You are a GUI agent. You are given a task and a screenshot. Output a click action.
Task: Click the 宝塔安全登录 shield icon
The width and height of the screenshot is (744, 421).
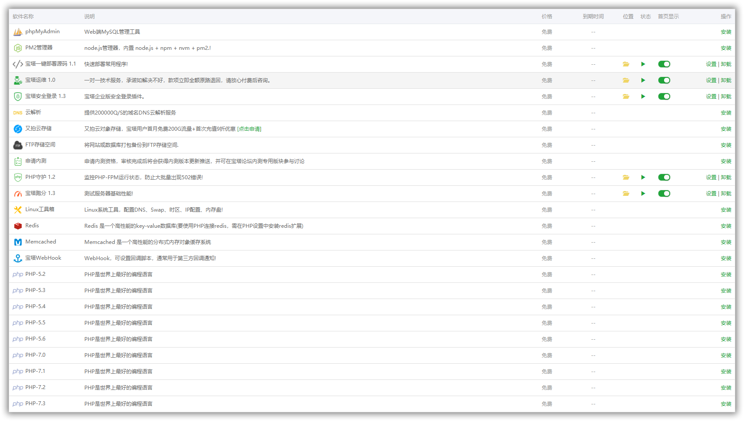coord(18,97)
